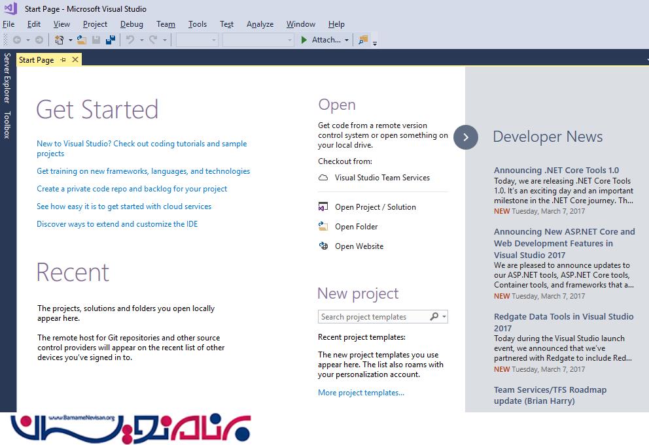The image size is (649, 445).
Task: Click the Open Folder icon
Action: [323, 226]
